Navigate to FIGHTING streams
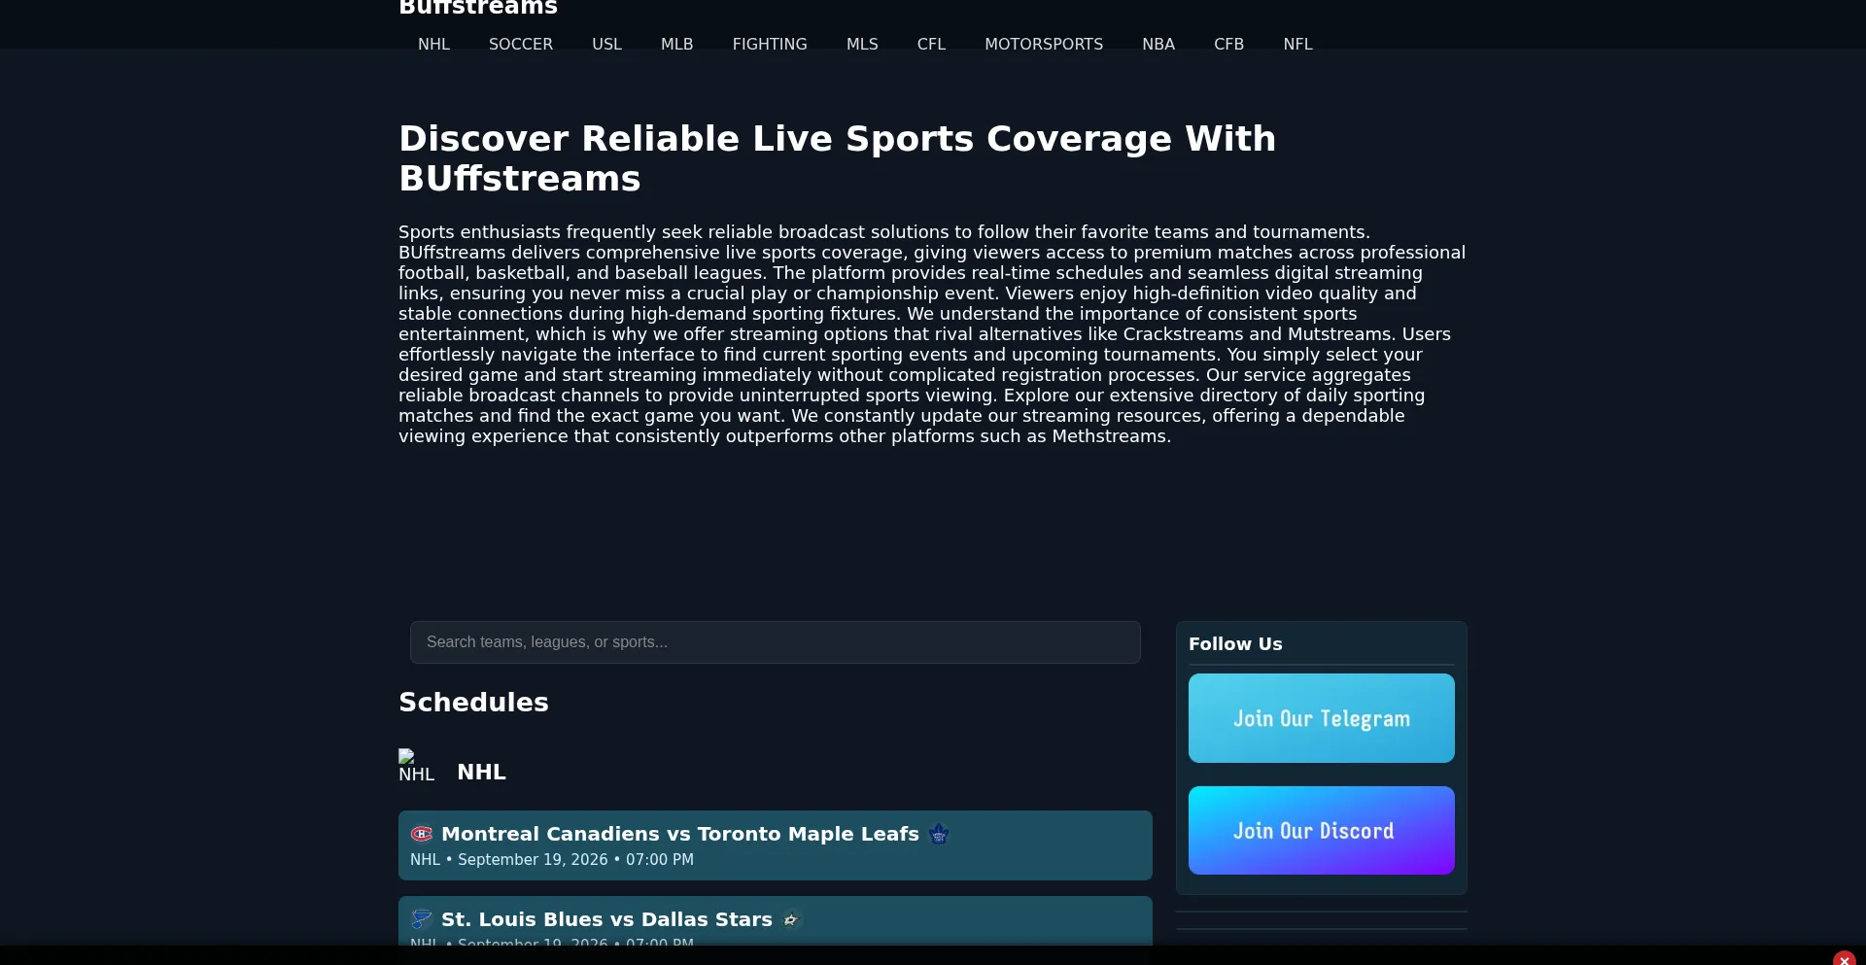The height and width of the screenshot is (965, 1866). pyautogui.click(x=770, y=45)
